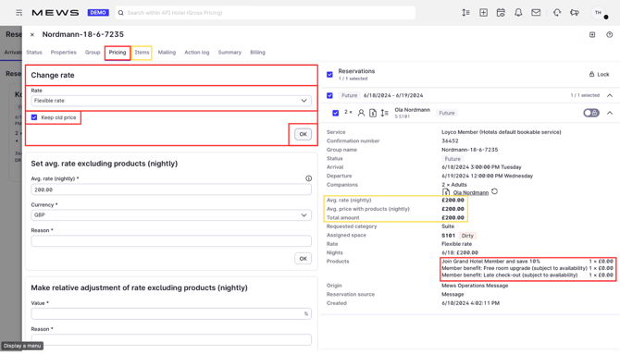The width and height of the screenshot is (620, 354).
Task: Uncheck the Keep old price checkbox
Action: (x=34, y=117)
